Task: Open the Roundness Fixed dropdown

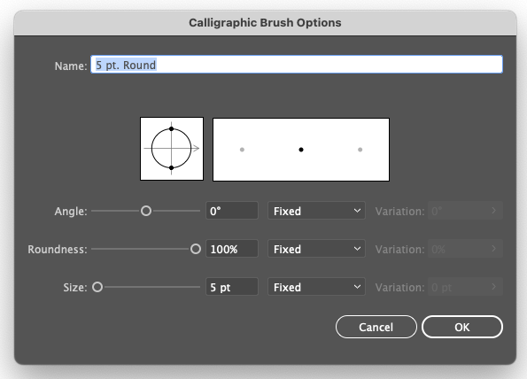Action: click(x=316, y=249)
